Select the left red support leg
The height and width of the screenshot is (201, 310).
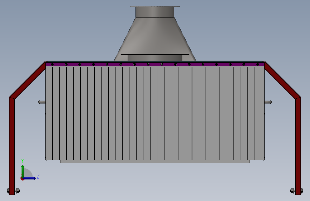tap(12, 146)
